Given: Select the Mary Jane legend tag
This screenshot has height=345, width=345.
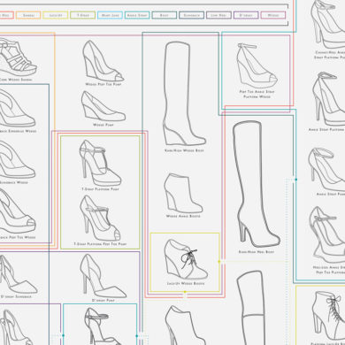Looking at the screenshot, I should pyautogui.click(x=110, y=15).
